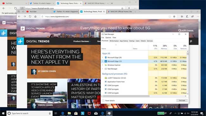
Task: Click Back arrow in rear browser window
Action: tap(4, 8)
